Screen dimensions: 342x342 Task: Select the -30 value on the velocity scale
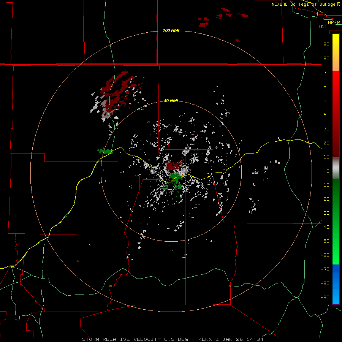(325, 213)
